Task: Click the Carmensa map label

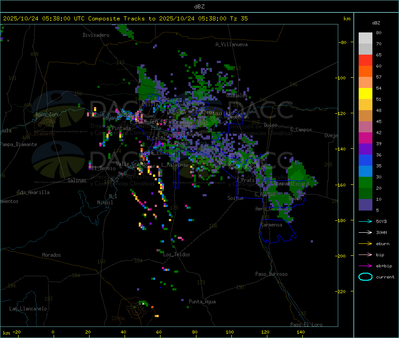Action: click(271, 225)
